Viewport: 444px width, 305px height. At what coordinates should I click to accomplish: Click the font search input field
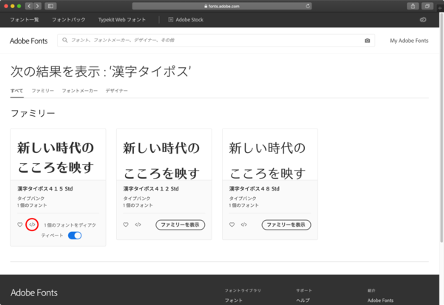click(216, 41)
